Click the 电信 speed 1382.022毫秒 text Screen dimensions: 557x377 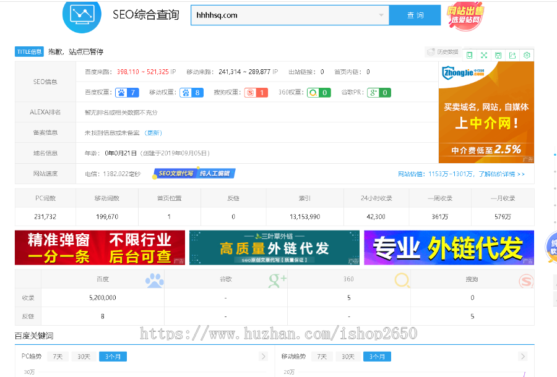click(113, 174)
